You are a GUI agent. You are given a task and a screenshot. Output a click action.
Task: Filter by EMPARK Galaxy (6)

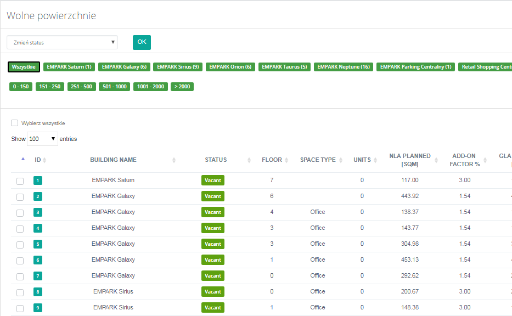[x=124, y=67]
